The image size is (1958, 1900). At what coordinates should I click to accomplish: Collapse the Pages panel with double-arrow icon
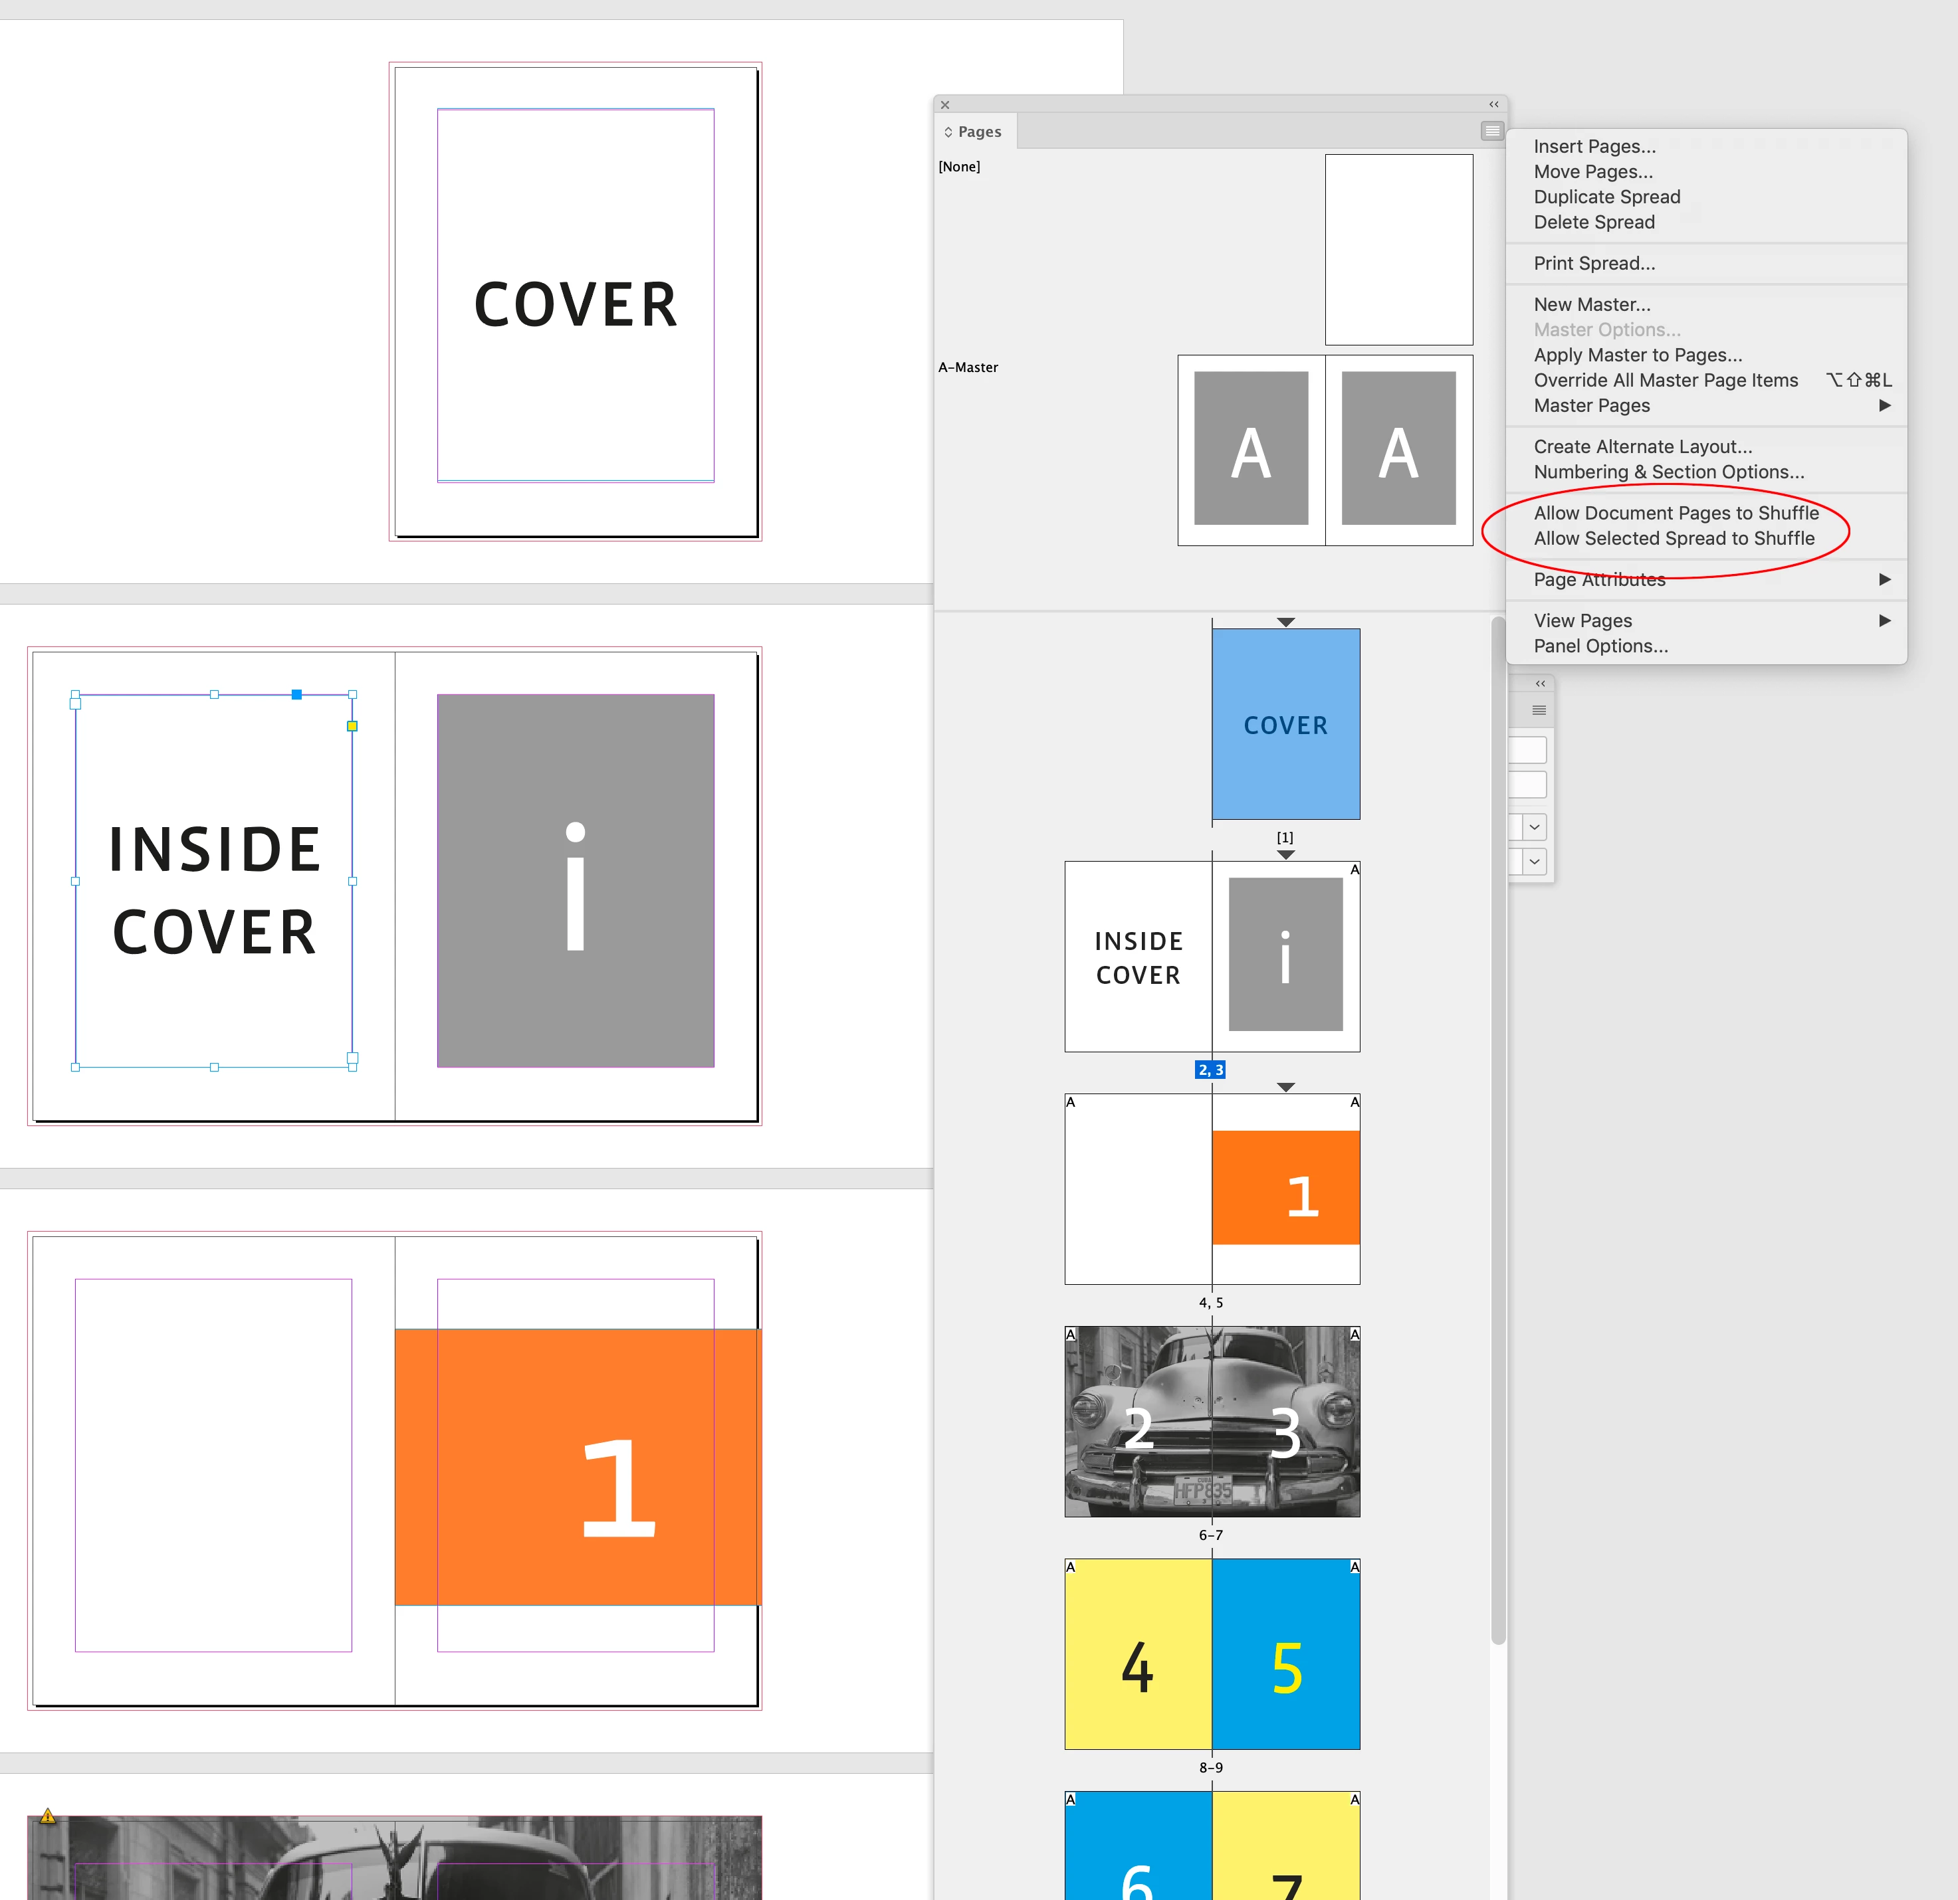pos(1493,104)
